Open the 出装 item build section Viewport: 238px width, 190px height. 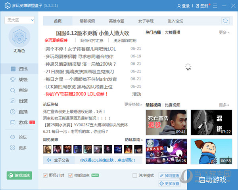(19, 101)
